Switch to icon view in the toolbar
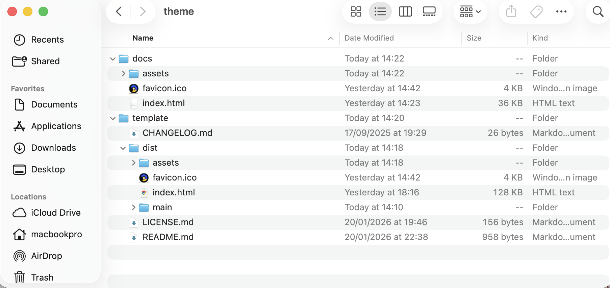Screen dimensions: 610x288 (x=355, y=11)
